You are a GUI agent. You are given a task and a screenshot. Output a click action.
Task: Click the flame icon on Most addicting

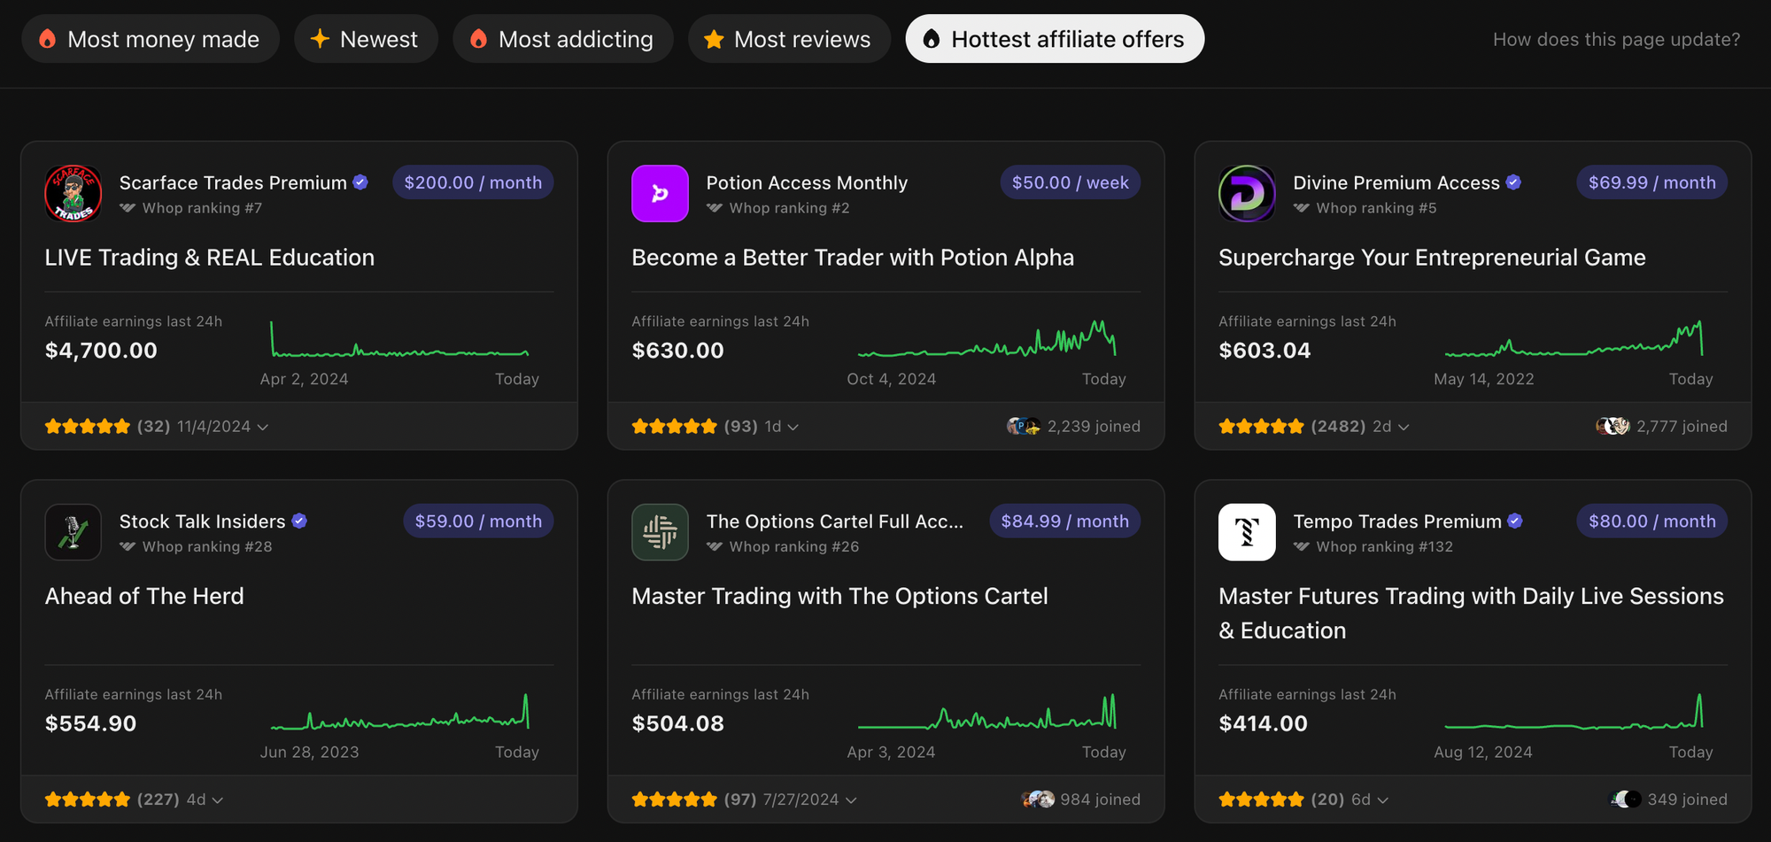pyautogui.click(x=479, y=39)
